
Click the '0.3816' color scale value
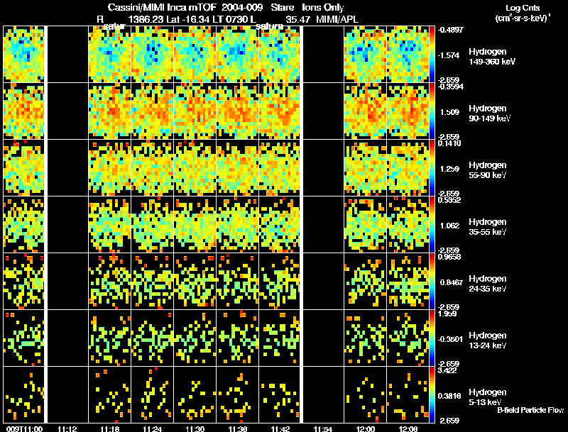(450, 396)
